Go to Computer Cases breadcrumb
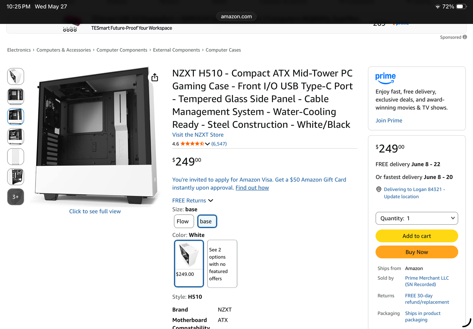The width and height of the screenshot is (473, 329). click(x=223, y=50)
